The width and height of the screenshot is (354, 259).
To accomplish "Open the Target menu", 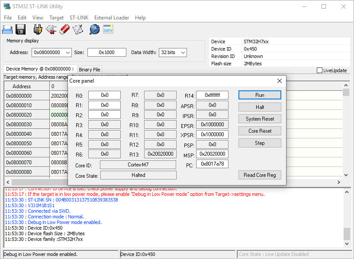I will click(56, 18).
